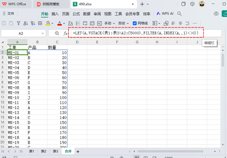The image size is (227, 158).
Task: Switch to the 数据 ribbon tab
Action: pyautogui.click(x=87, y=14)
